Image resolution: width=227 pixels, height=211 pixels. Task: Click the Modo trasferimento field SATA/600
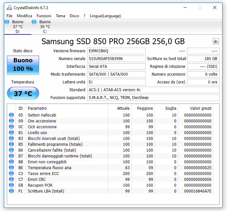(116, 74)
